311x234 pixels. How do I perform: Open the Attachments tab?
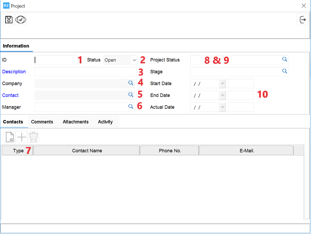click(x=76, y=122)
